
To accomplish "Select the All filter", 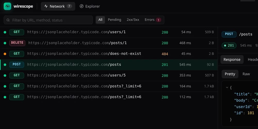I will click(100, 20).
